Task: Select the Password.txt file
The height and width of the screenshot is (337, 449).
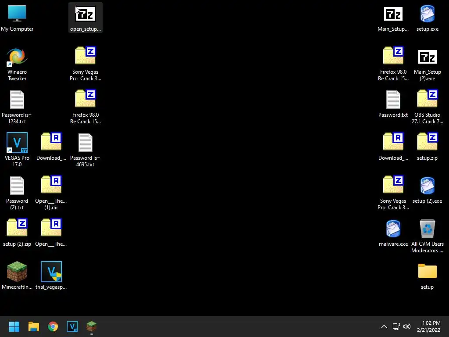Action: click(x=393, y=104)
